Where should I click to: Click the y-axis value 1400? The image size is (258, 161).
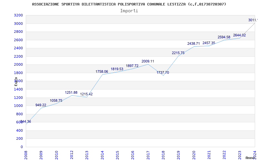click(18, 90)
